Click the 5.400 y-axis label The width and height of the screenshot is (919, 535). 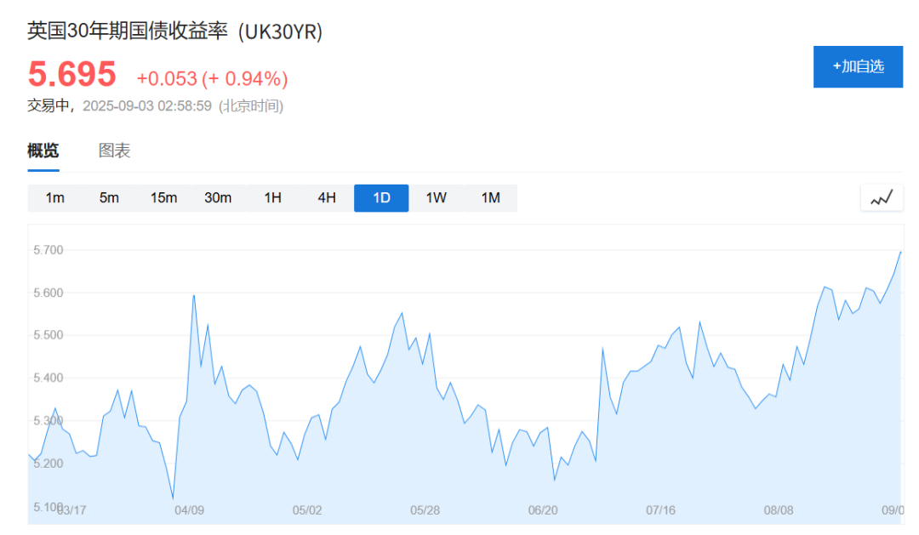point(48,378)
